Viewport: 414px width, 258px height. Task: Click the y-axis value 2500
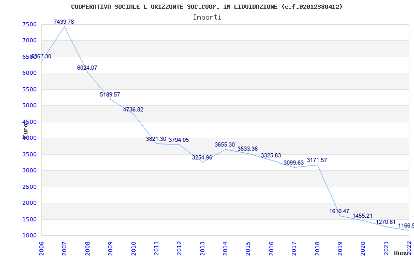29,187
